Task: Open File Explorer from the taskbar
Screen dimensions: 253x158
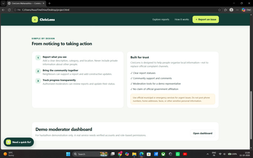Action: click(134, 154)
